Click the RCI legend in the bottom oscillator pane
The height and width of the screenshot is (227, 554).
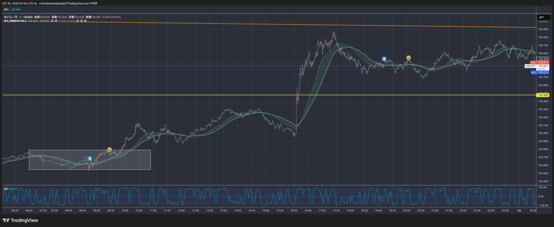pos(6,188)
